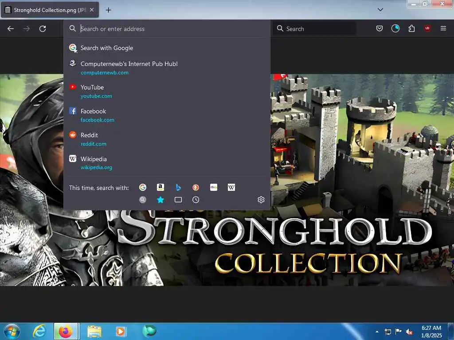Search this time with Google icon
The width and height of the screenshot is (454, 340).
[x=142, y=187]
